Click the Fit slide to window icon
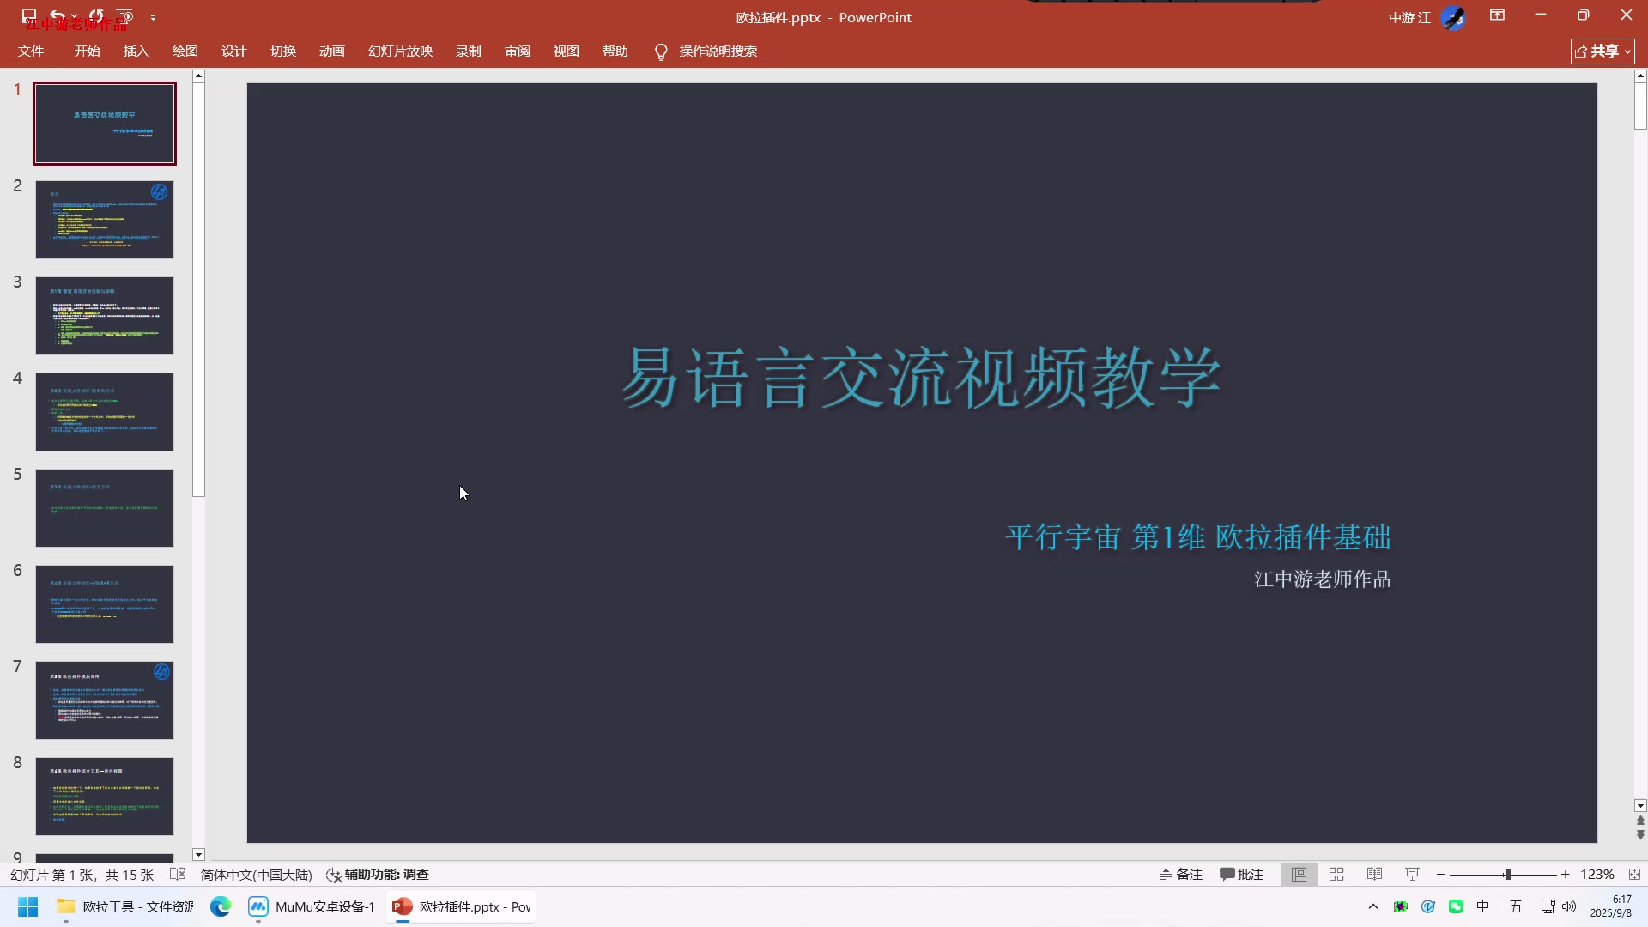Viewport: 1648px width, 927px height. pyautogui.click(x=1635, y=874)
